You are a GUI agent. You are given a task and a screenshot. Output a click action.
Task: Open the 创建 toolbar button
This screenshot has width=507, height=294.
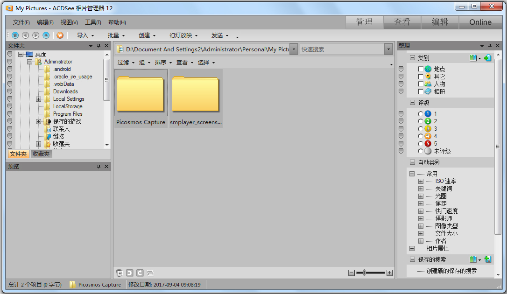pyautogui.click(x=147, y=35)
